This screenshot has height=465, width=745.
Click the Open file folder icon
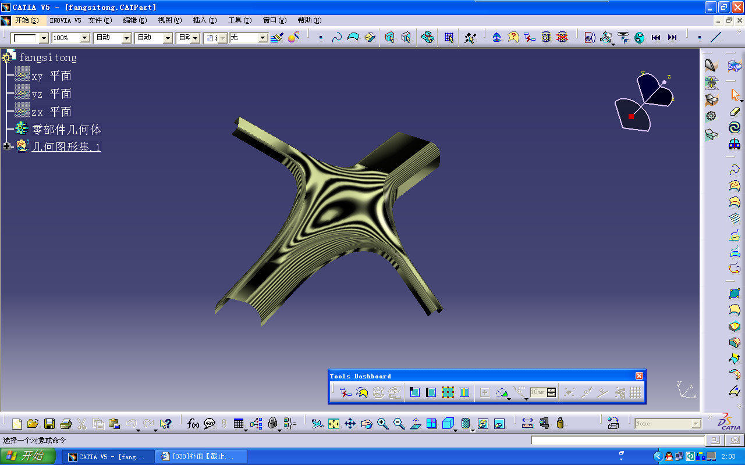(x=33, y=424)
